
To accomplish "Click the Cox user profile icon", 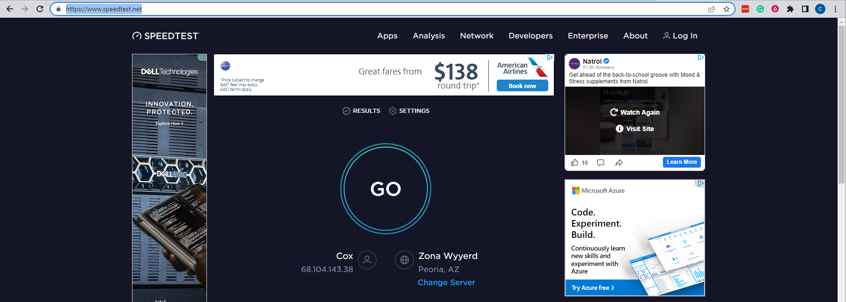I will coord(367,260).
